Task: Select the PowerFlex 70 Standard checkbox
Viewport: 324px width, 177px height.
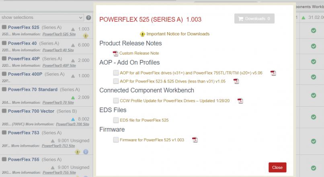Action: [x=4, y=89]
